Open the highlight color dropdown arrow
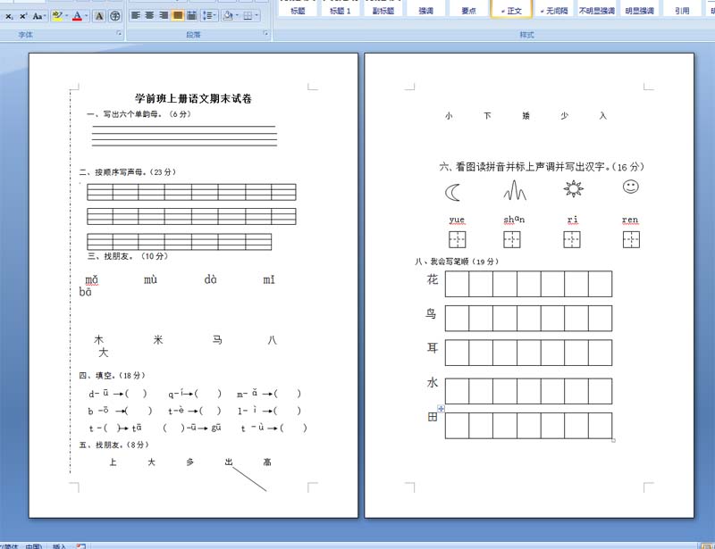The width and height of the screenshot is (715, 549). [x=66, y=16]
